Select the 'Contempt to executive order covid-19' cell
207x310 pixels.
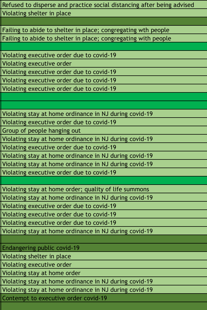[x=104, y=298]
